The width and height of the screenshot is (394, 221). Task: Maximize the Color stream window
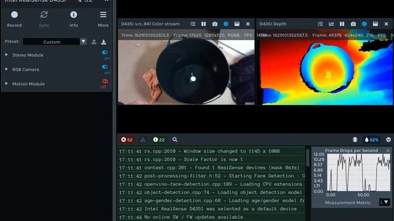[236, 24]
